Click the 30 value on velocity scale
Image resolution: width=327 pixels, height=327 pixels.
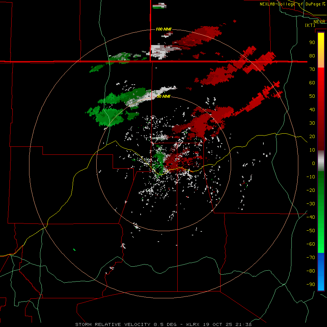click(312, 123)
